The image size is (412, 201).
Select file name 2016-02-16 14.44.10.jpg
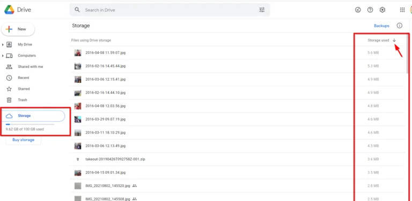pyautogui.click(x=105, y=92)
